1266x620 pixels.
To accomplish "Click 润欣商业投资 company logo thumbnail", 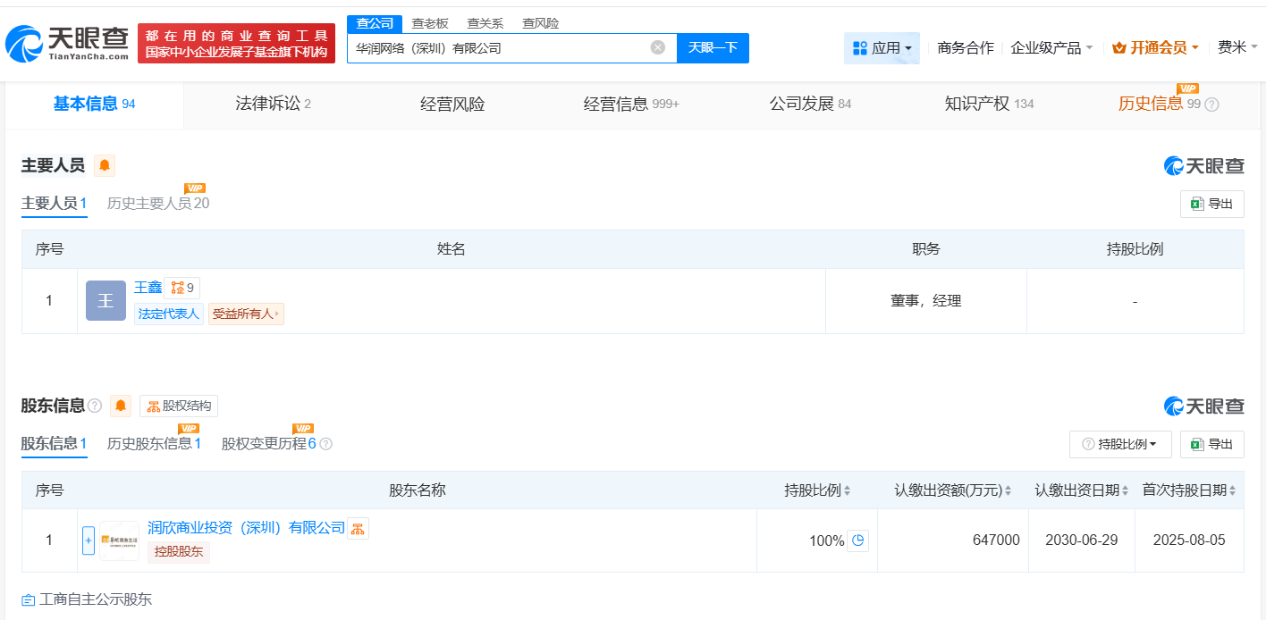I will 118,540.
